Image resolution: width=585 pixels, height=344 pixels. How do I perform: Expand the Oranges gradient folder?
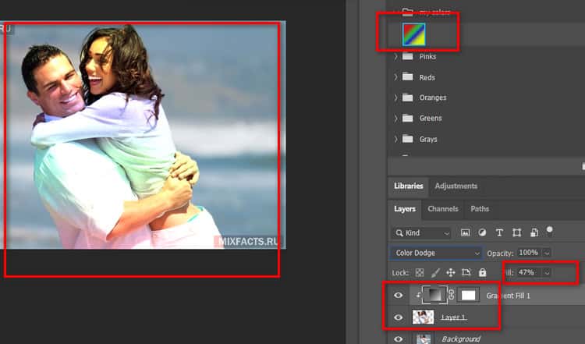[x=395, y=98]
